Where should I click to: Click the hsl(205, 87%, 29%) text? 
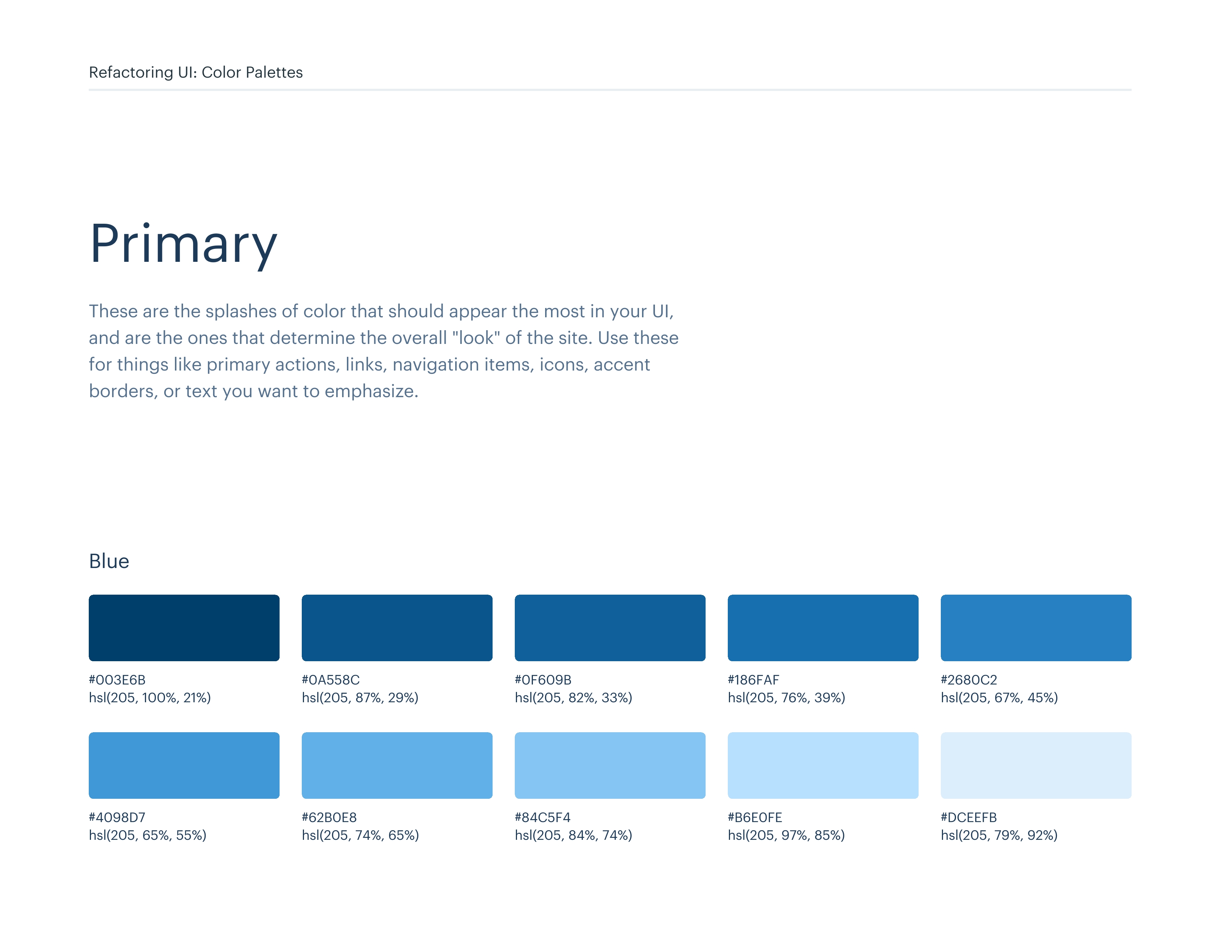click(360, 698)
